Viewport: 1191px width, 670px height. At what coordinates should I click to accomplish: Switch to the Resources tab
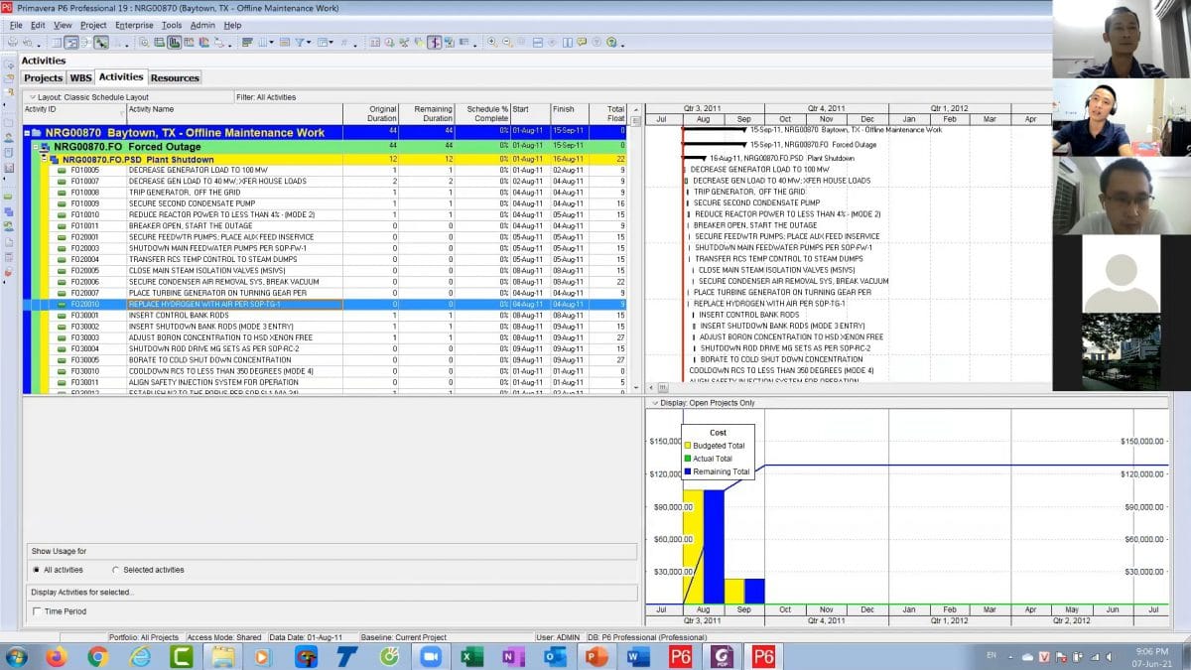point(175,77)
